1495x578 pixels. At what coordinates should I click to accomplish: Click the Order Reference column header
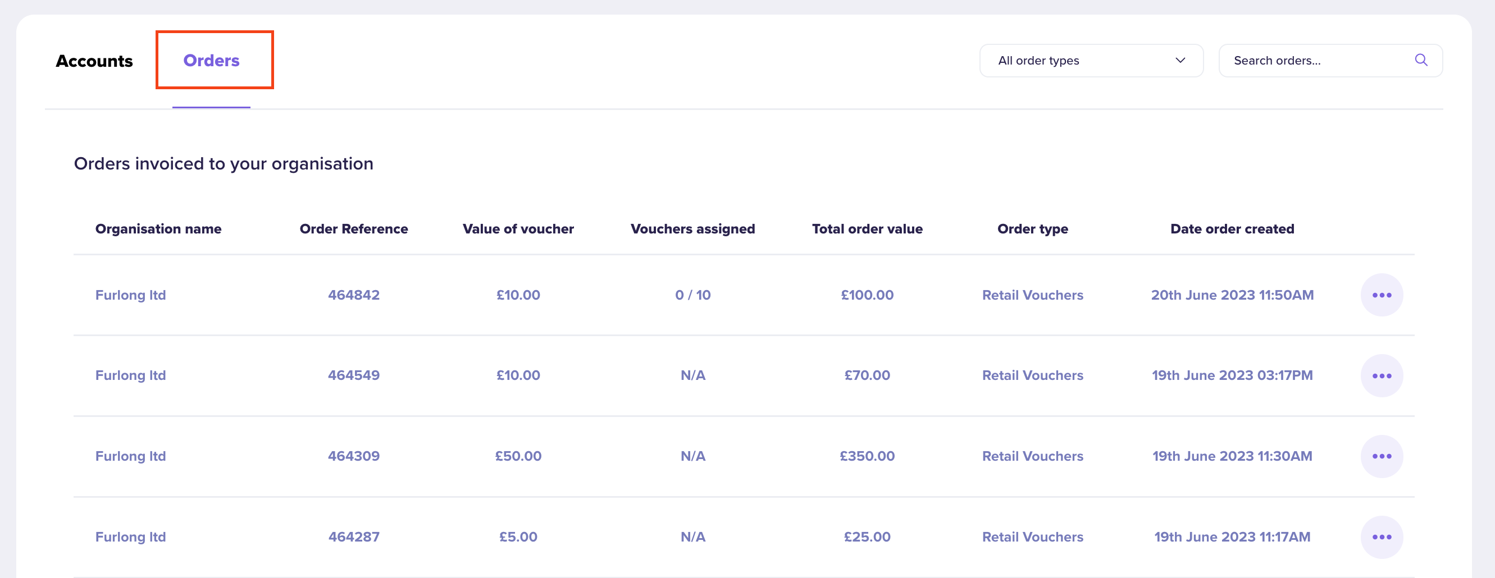[x=353, y=229]
